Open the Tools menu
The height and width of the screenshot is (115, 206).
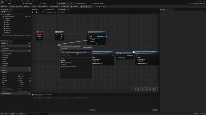pos(33,1)
